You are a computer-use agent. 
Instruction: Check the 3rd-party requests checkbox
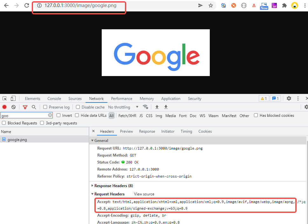(42, 123)
